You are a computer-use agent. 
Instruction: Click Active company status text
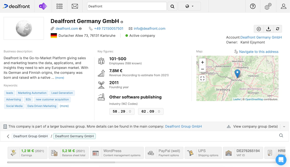point(142,36)
